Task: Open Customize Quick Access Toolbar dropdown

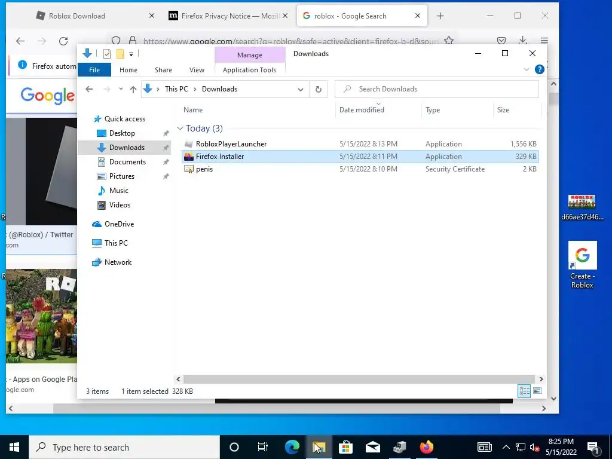Action: click(131, 54)
